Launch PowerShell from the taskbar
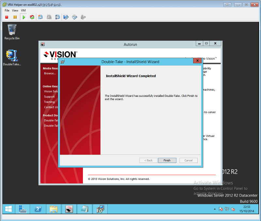Screen dimensions: 261x221 [x=38, y=209]
